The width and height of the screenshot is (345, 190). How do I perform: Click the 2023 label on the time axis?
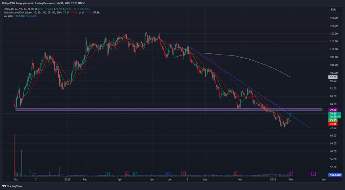pos(67,180)
